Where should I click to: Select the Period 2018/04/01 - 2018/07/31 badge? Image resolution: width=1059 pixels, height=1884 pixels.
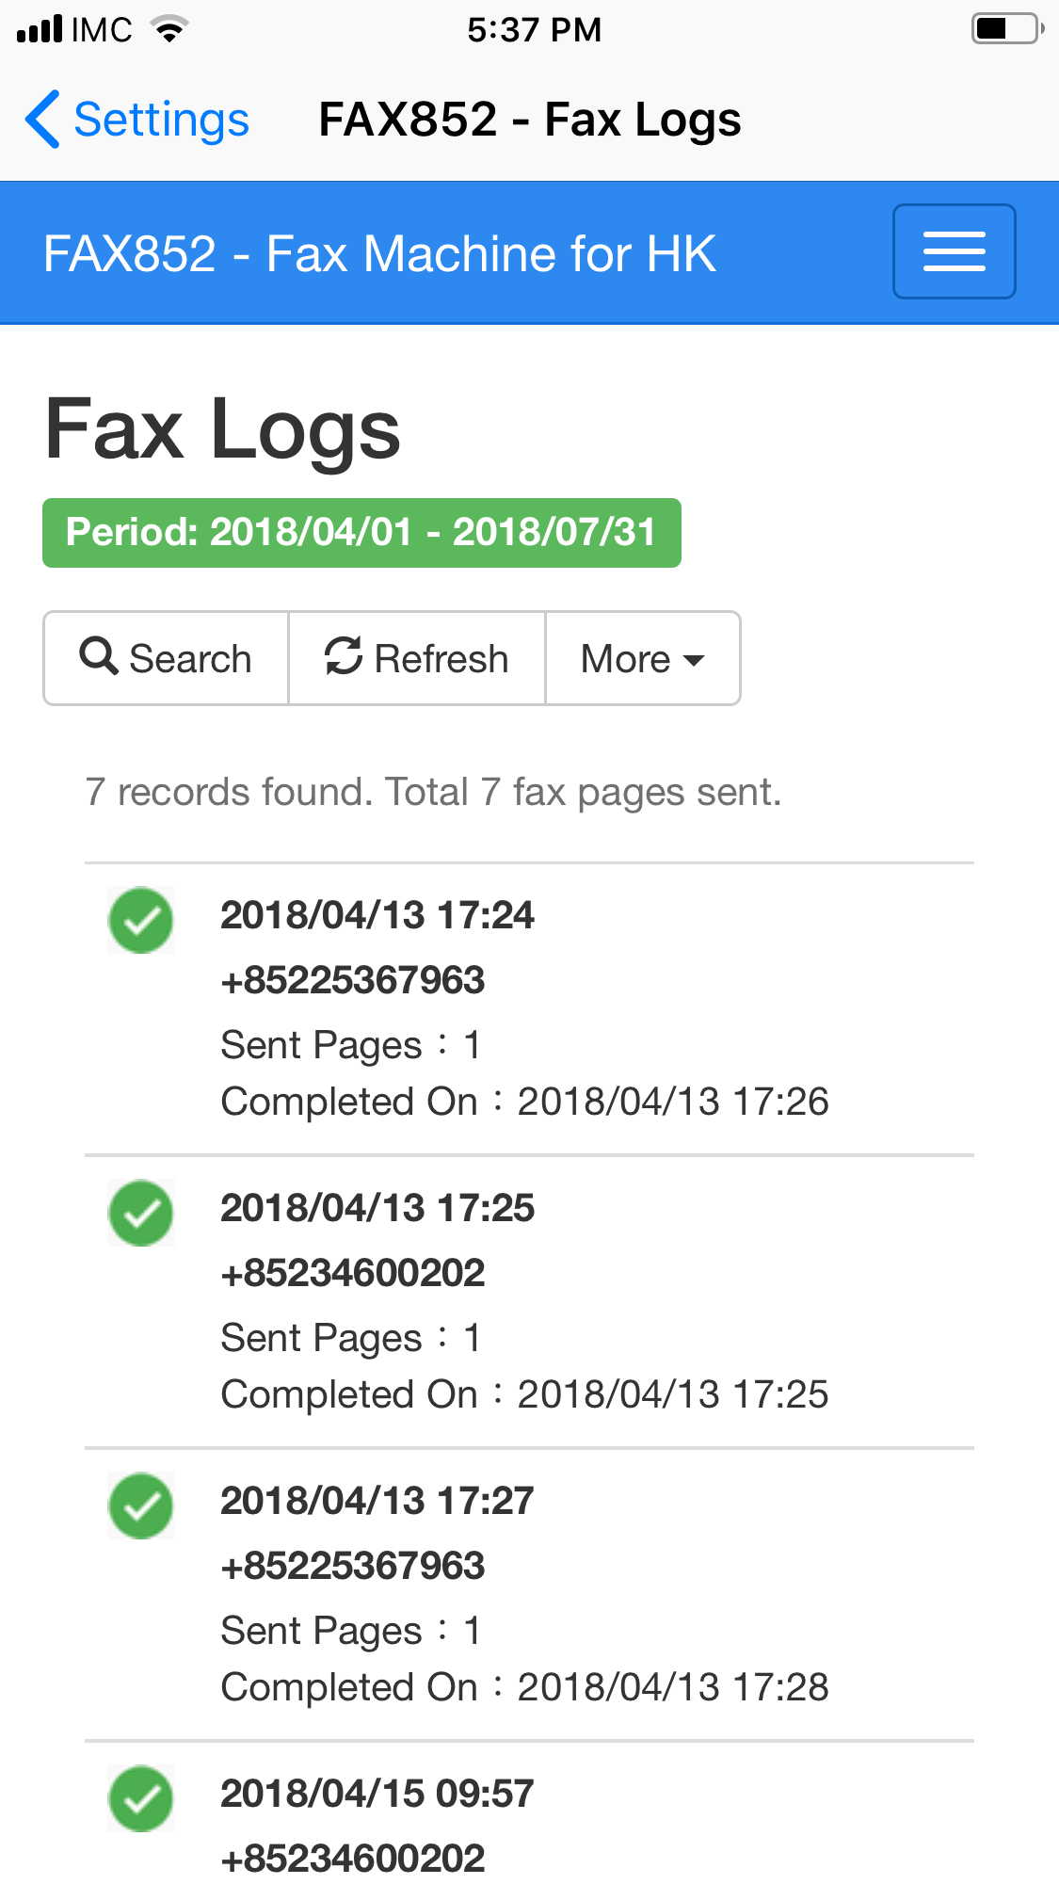pyautogui.click(x=361, y=533)
